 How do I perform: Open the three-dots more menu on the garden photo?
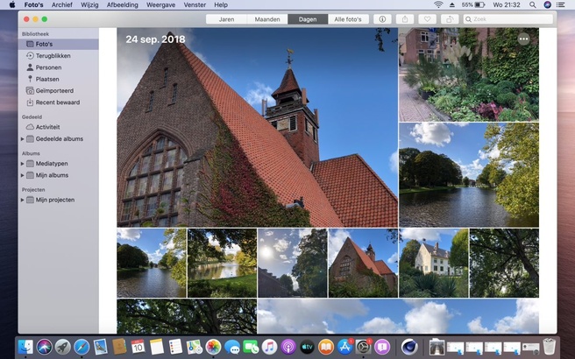523,39
